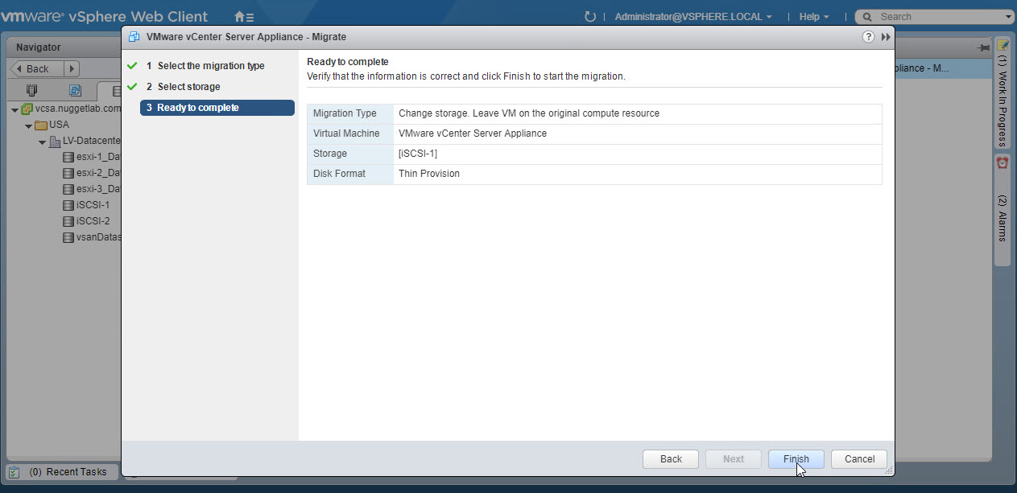Collapse the USA folder tree node
Viewport: 1017px width, 493px height.
click(x=29, y=125)
